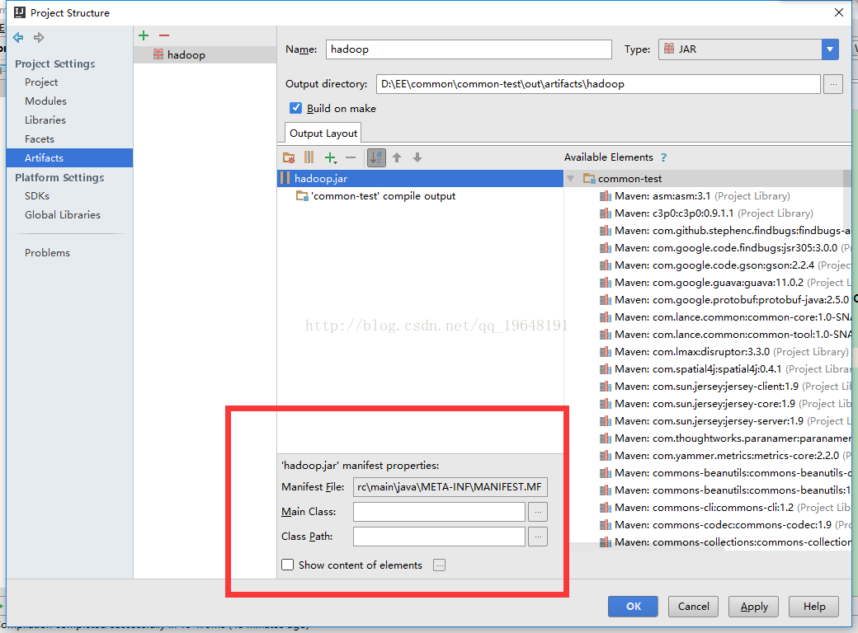Viewport: 858px width, 633px height.
Task: Select Maven: com.google.protobuf:protobuf-java:2.5.0 library
Action: click(x=724, y=299)
